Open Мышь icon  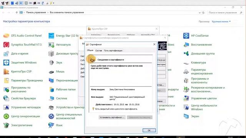coord(51,72)
